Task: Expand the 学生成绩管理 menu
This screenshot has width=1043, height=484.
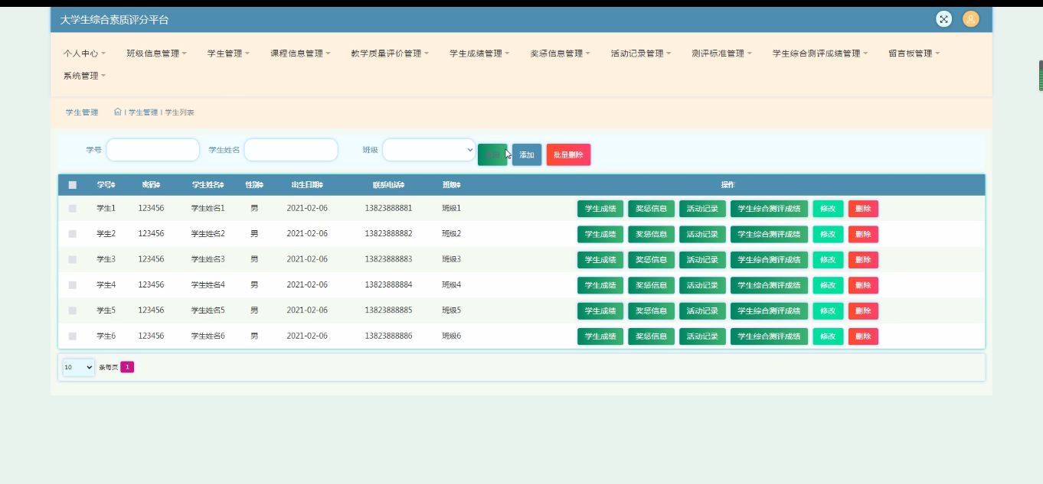Action: pyautogui.click(x=479, y=54)
